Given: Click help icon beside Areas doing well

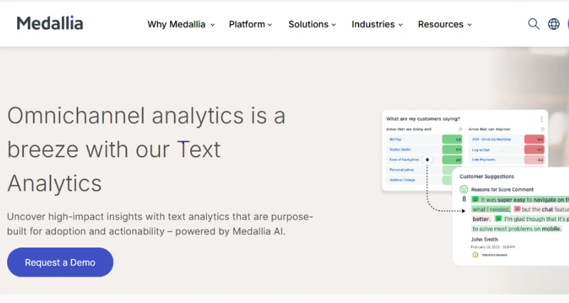Looking at the screenshot, I should (x=460, y=129).
